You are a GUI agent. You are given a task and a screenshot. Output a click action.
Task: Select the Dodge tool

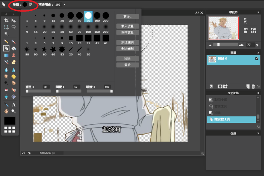coord(6,83)
